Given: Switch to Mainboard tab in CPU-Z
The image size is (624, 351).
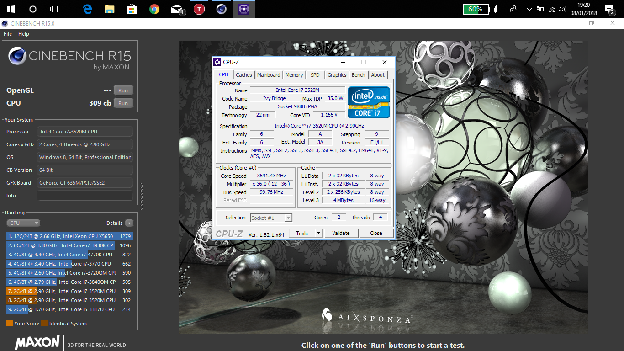Looking at the screenshot, I should tap(269, 75).
